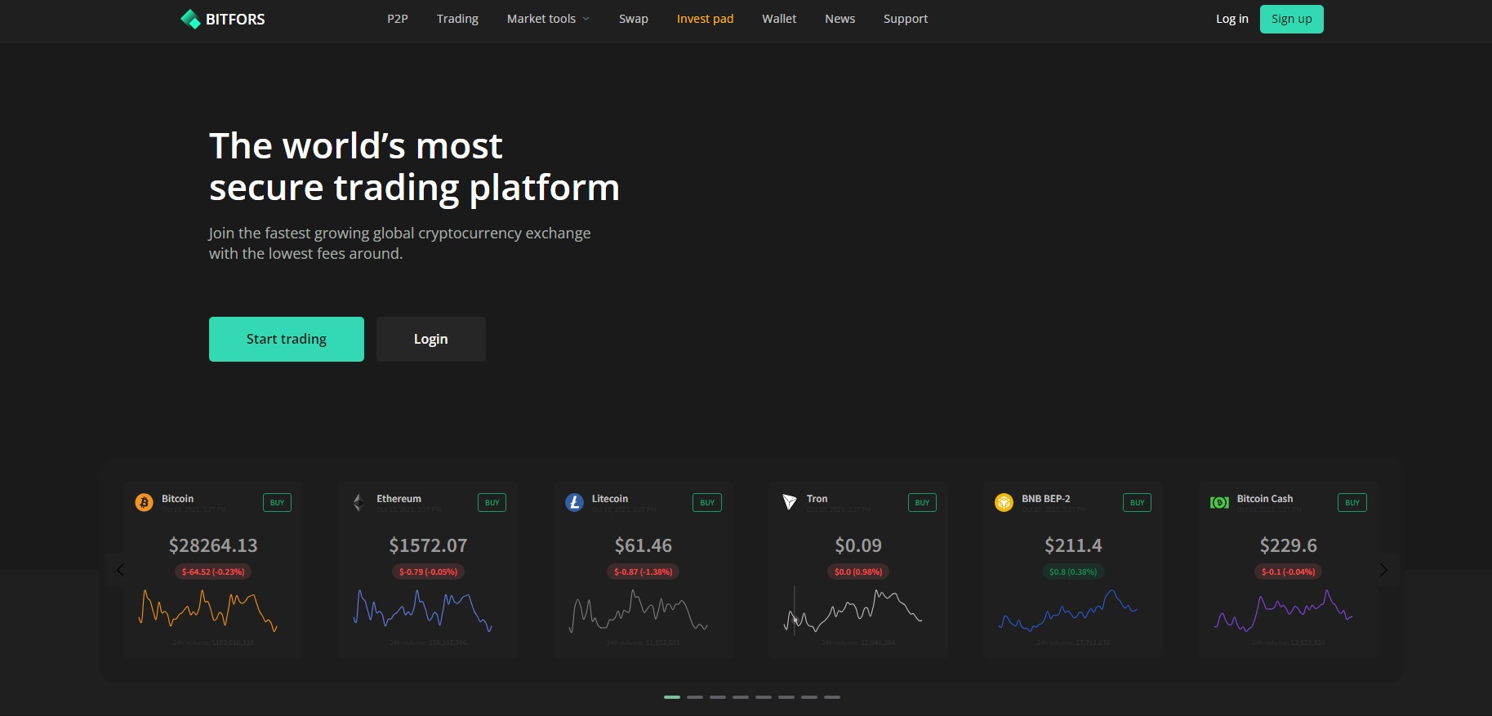Go to previous carousel slide arrow
This screenshot has height=716, width=1492.
[120, 570]
